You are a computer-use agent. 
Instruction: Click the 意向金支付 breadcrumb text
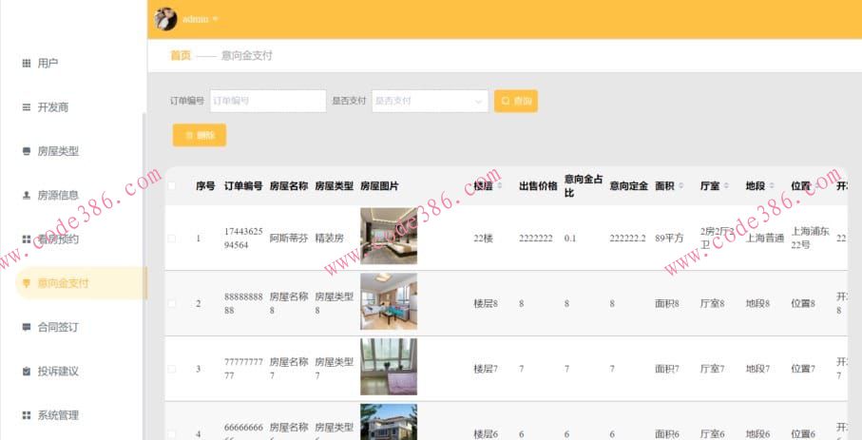click(x=247, y=55)
